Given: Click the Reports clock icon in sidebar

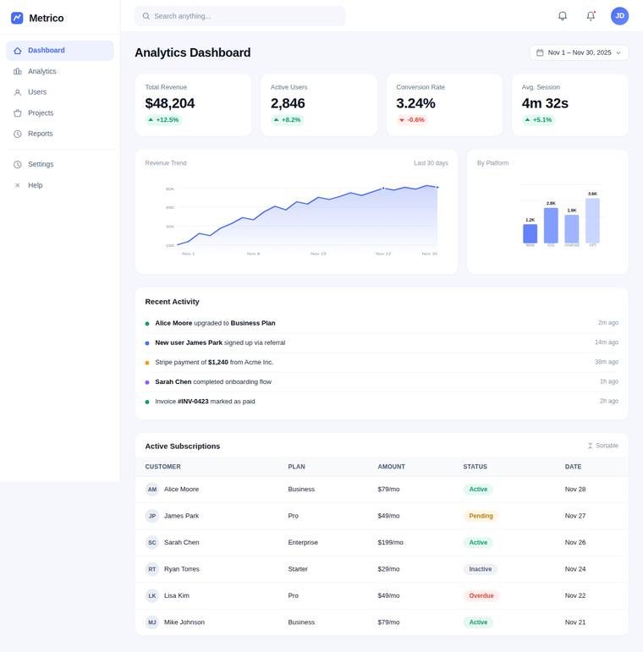Looking at the screenshot, I should coord(18,134).
